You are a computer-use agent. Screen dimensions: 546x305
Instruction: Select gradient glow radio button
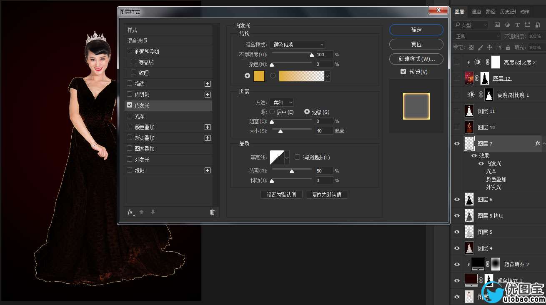click(x=273, y=76)
